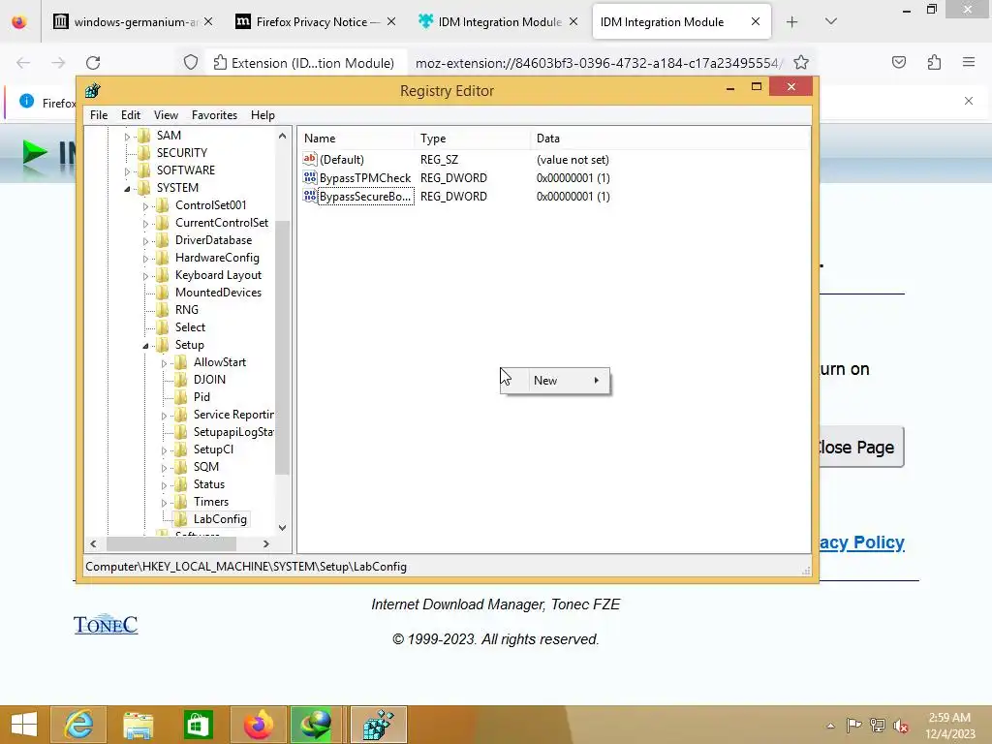Open the Favorites menu in Registry Editor
The height and width of the screenshot is (744, 992).
[214, 115]
